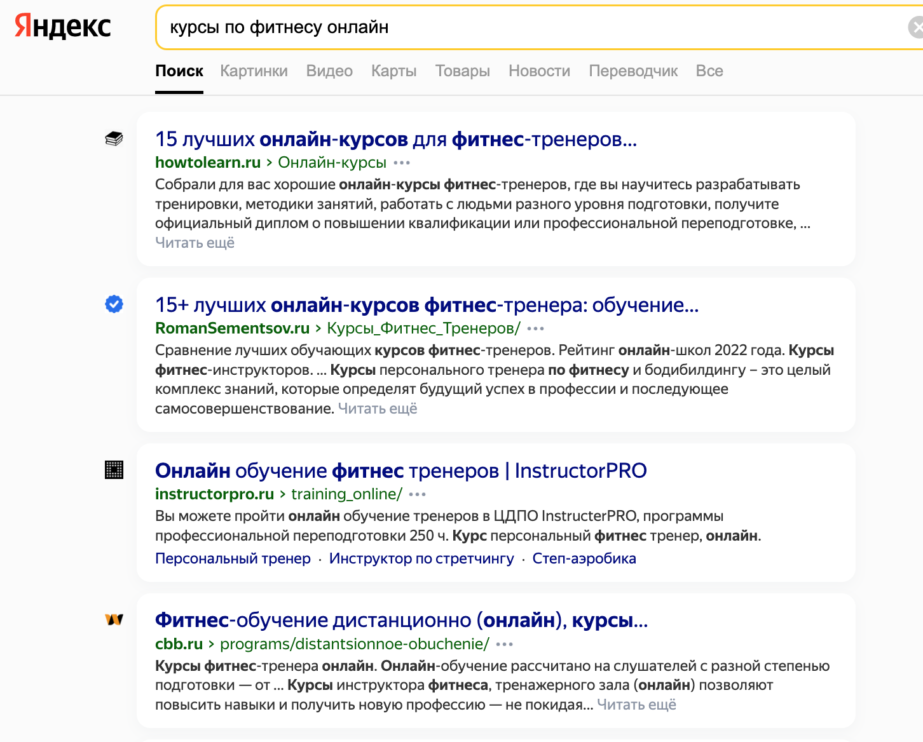Open the three-dot menu for cbb.ru result
923x742 pixels.
click(x=505, y=644)
